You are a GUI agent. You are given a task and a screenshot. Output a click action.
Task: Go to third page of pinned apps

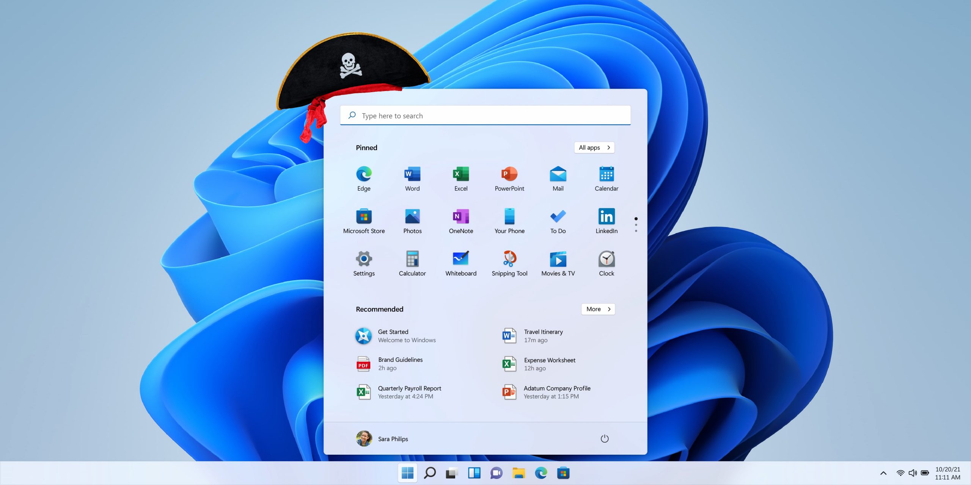[636, 231]
